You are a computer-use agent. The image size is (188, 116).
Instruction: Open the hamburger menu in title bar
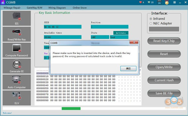pos(174,2)
